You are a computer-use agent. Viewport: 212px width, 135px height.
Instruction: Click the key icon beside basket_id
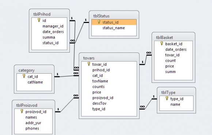click(x=162, y=43)
